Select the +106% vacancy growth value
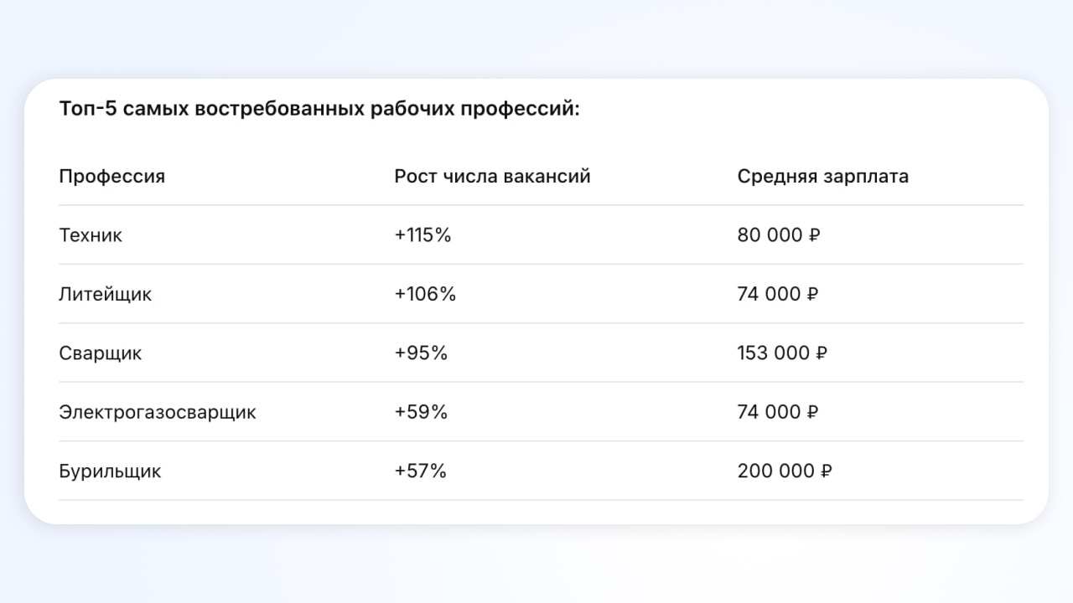The image size is (1073, 603). click(425, 295)
